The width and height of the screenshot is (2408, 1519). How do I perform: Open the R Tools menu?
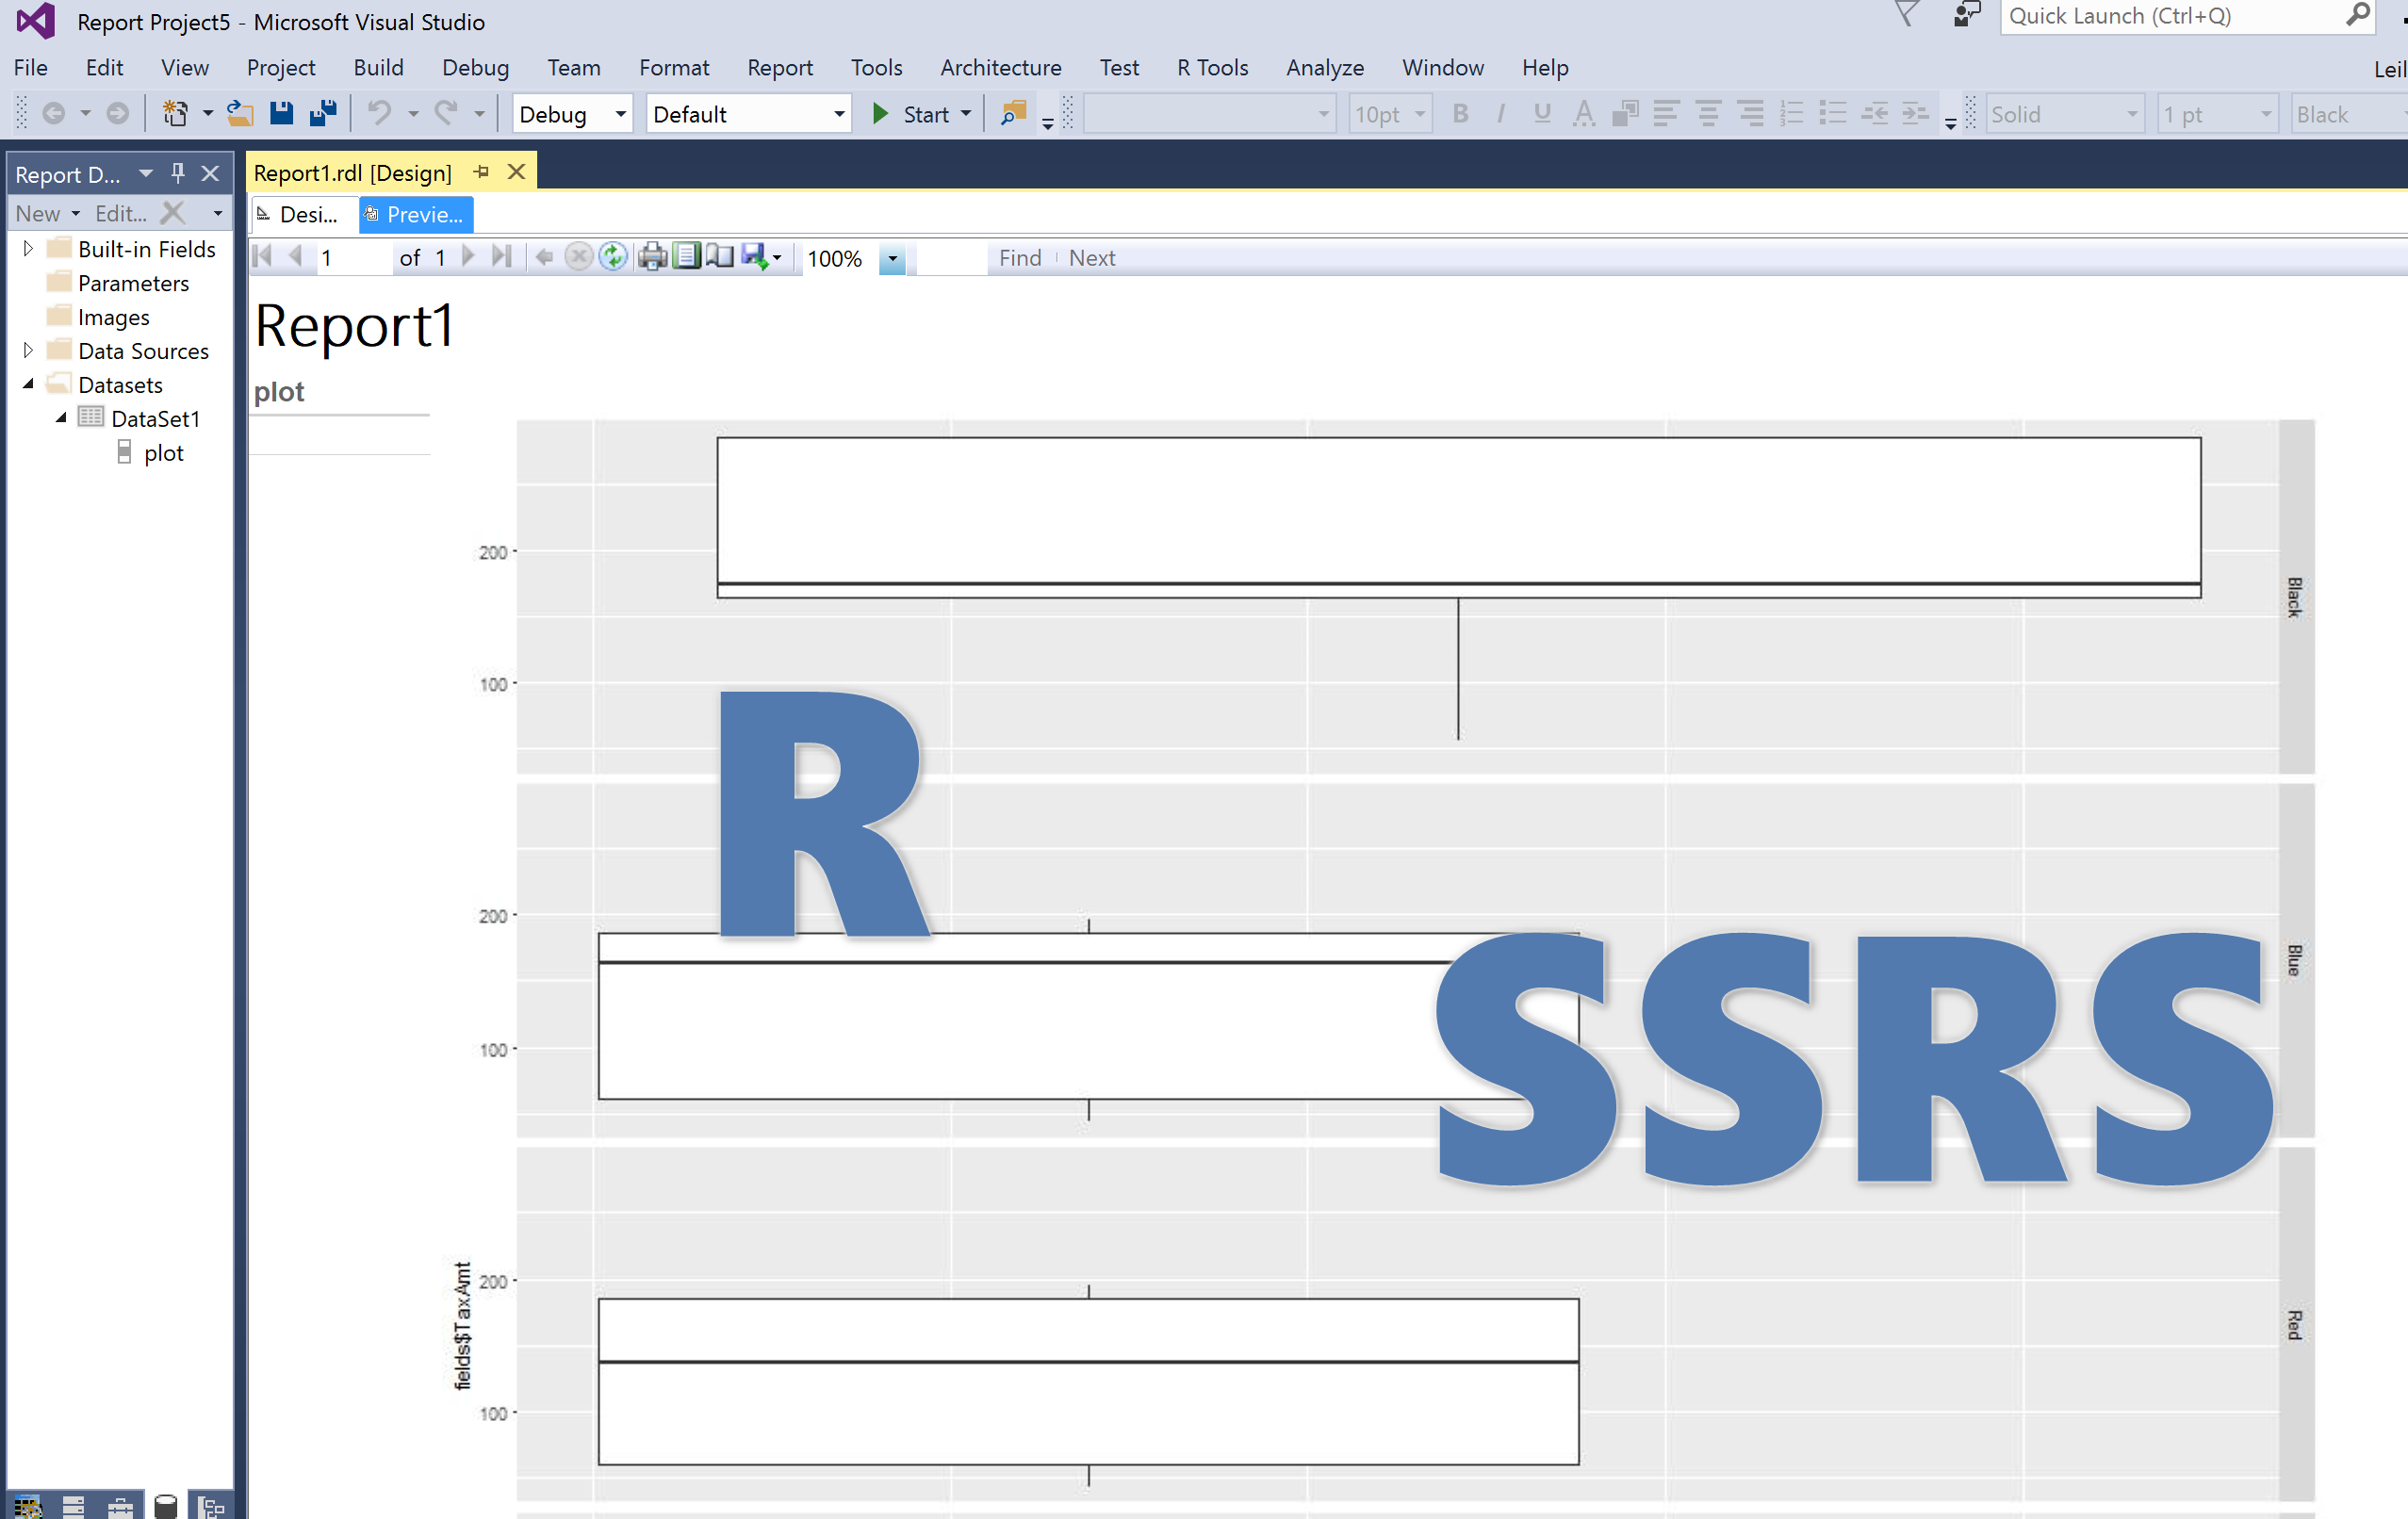pos(1211,67)
